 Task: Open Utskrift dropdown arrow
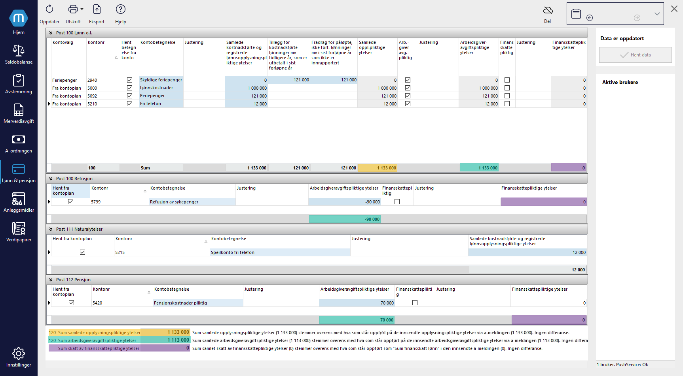[x=82, y=9]
